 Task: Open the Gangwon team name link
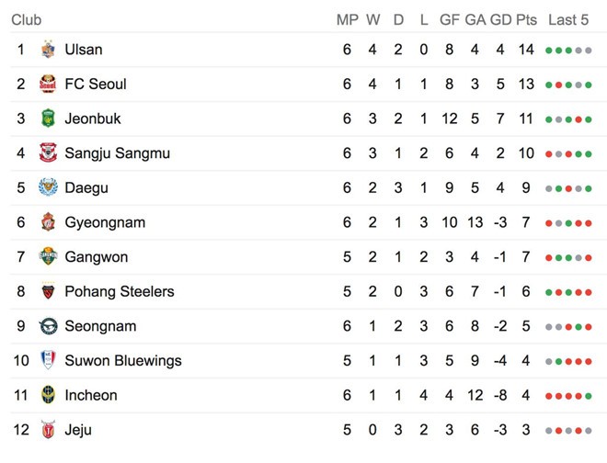(x=96, y=257)
